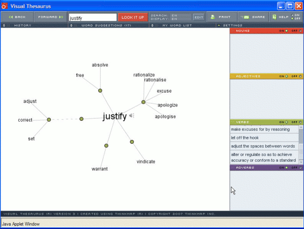Image resolution: width=304 pixels, height=229 pixels.
Task: Click the node connected to vindicate
Action: pos(132,142)
